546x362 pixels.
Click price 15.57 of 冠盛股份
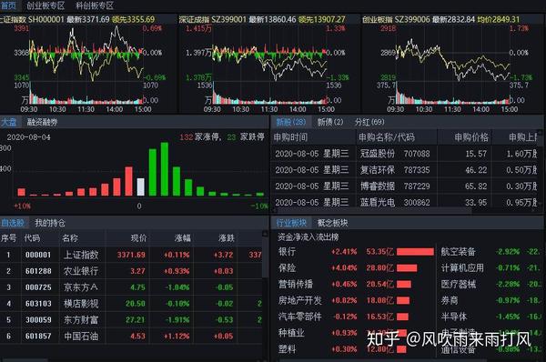(x=476, y=154)
